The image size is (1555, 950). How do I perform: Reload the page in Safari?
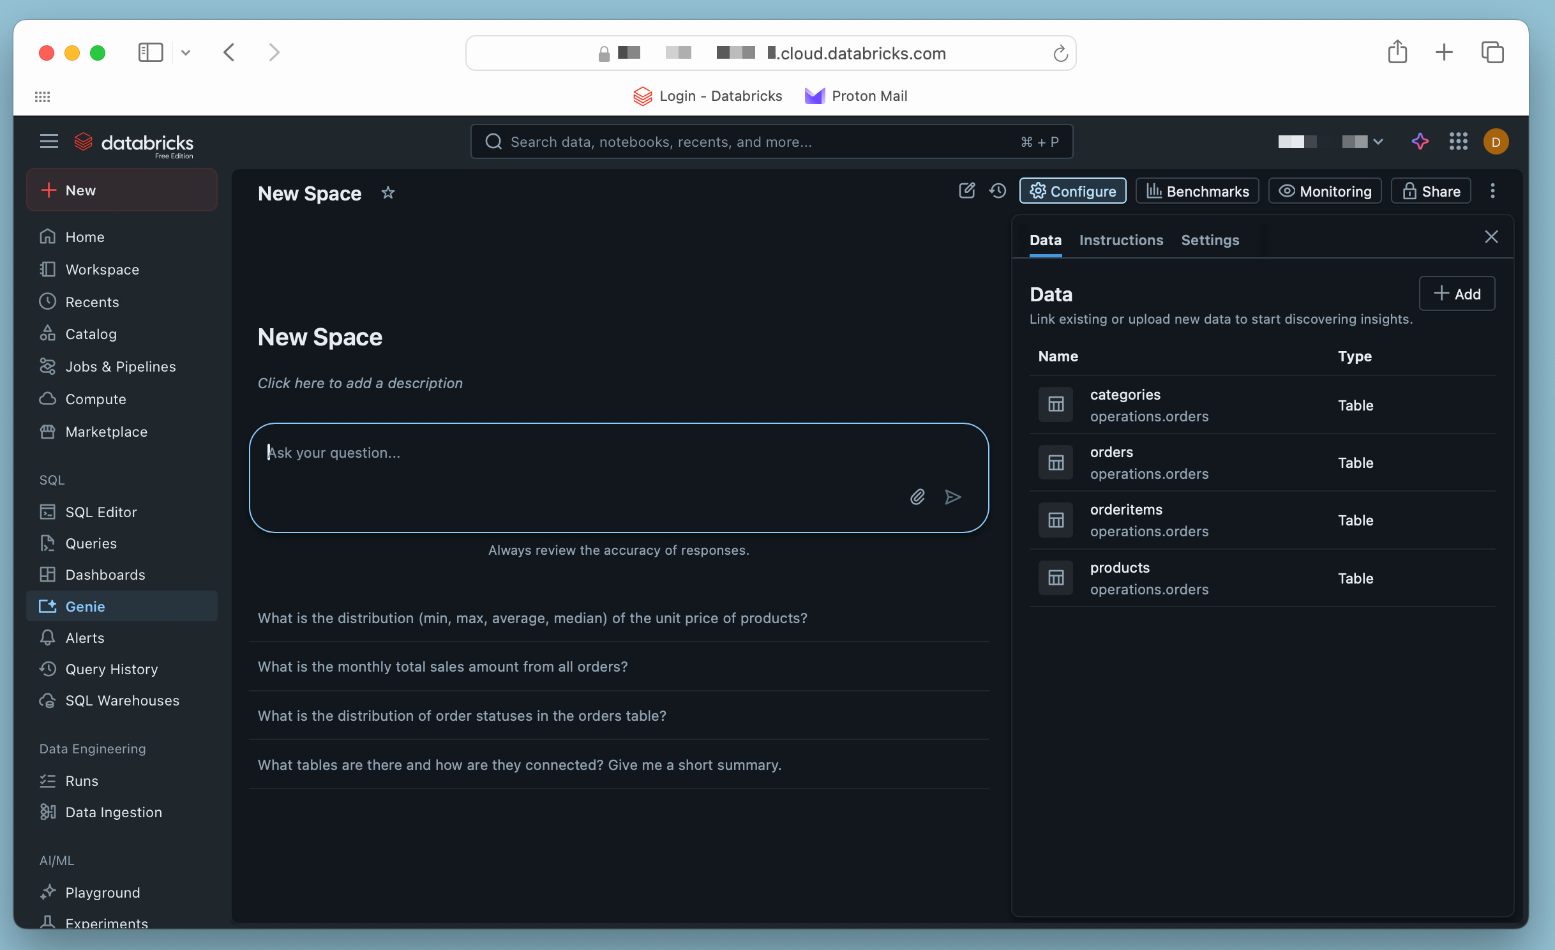1060,54
